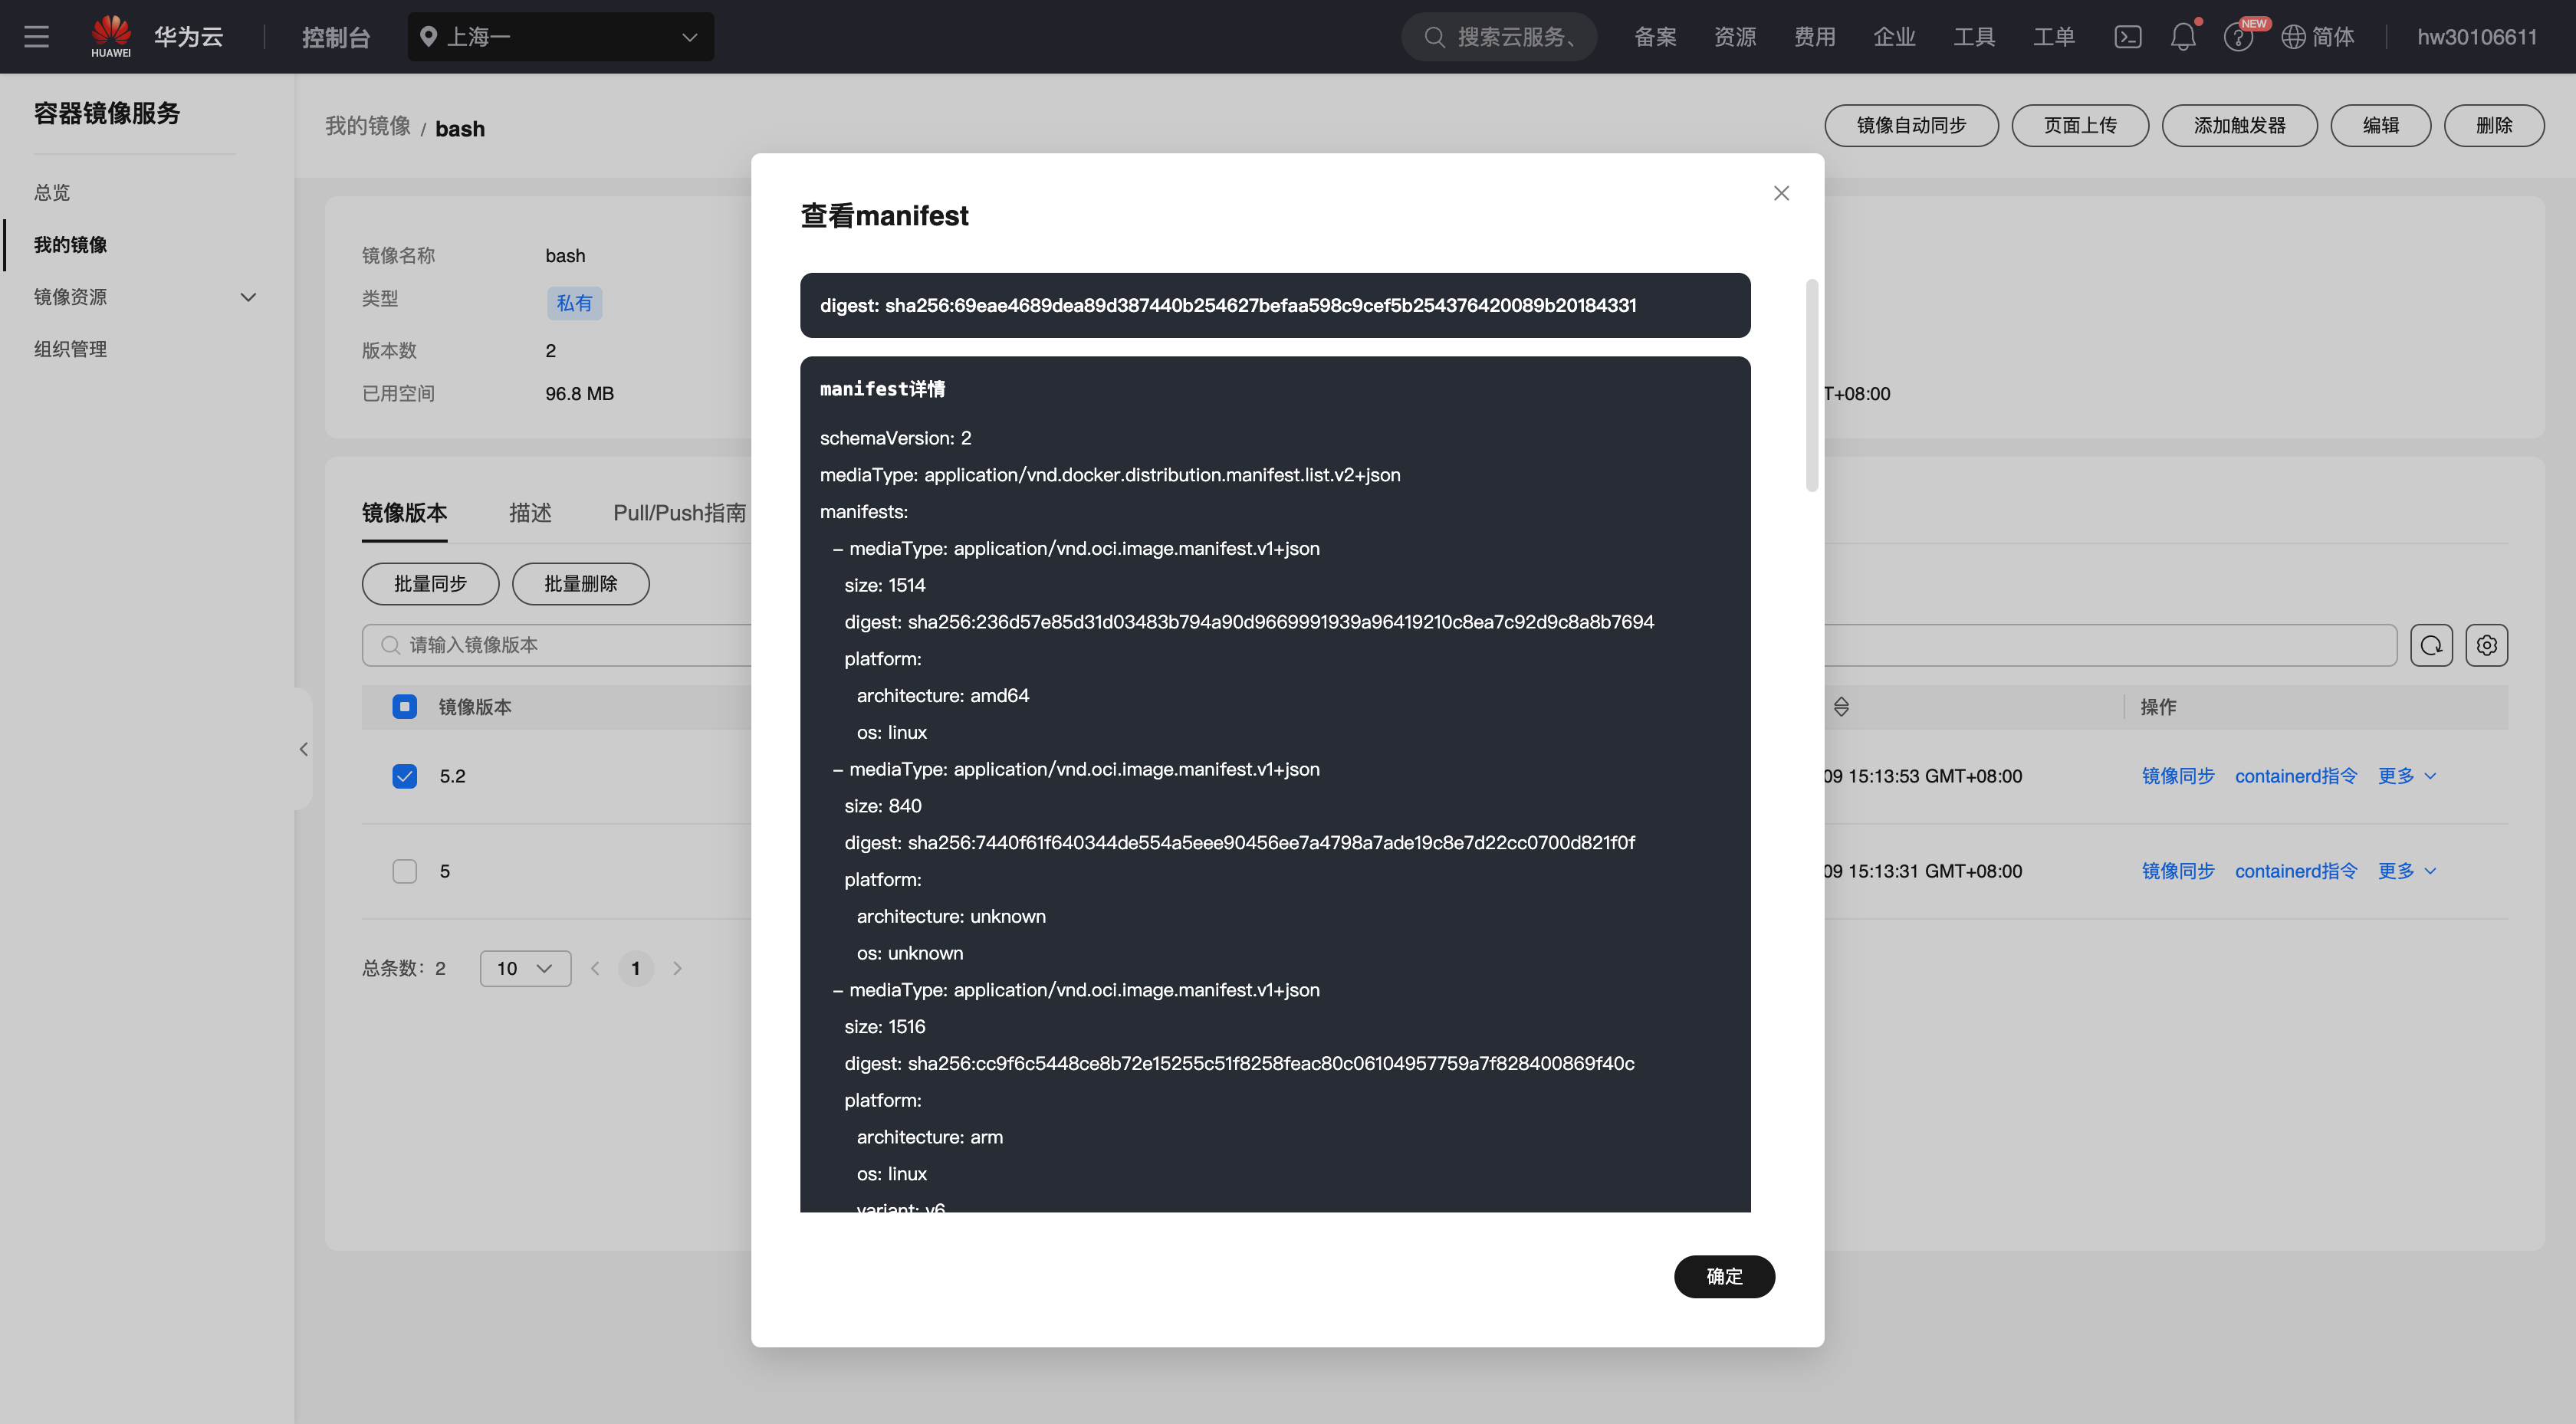The width and height of the screenshot is (2576, 1424).
Task: Go to next page arrow
Action: (677, 968)
